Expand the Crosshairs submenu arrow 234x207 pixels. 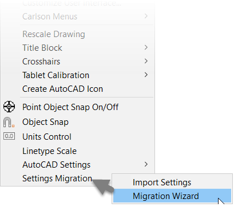146,61
